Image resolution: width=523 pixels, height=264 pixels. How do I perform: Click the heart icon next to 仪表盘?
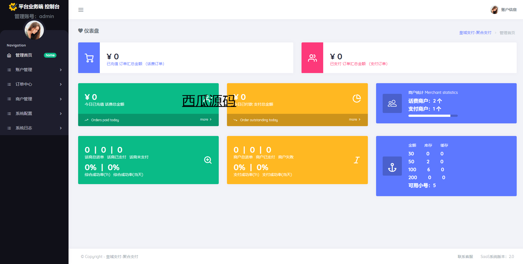[x=80, y=31]
